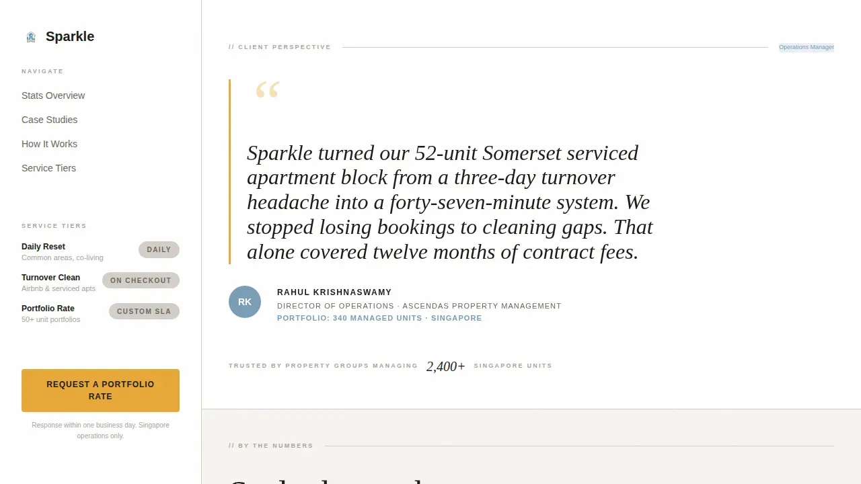Screen dimensions: 861x484
Task: Click the RK avatar circle
Action: (245, 302)
